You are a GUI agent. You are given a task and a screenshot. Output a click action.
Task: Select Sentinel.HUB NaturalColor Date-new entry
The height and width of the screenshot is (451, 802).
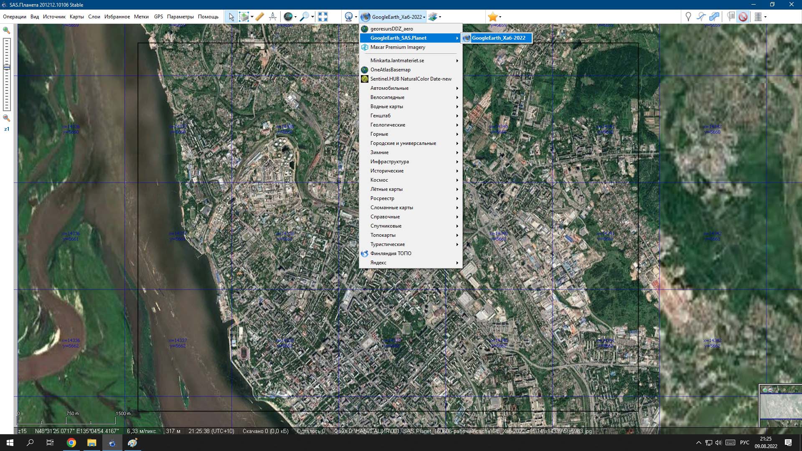pos(410,79)
